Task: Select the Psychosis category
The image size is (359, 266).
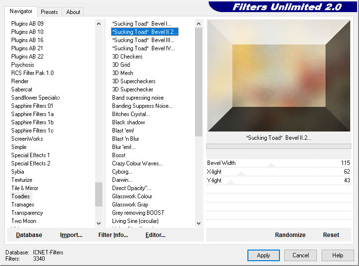Action: [x=23, y=65]
